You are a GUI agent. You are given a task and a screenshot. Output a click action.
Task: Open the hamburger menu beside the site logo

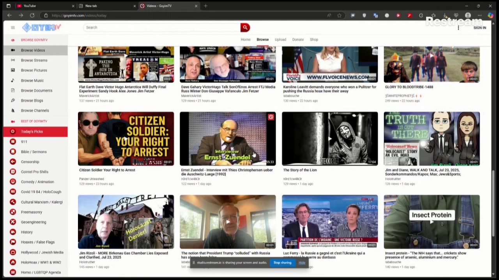click(13, 28)
